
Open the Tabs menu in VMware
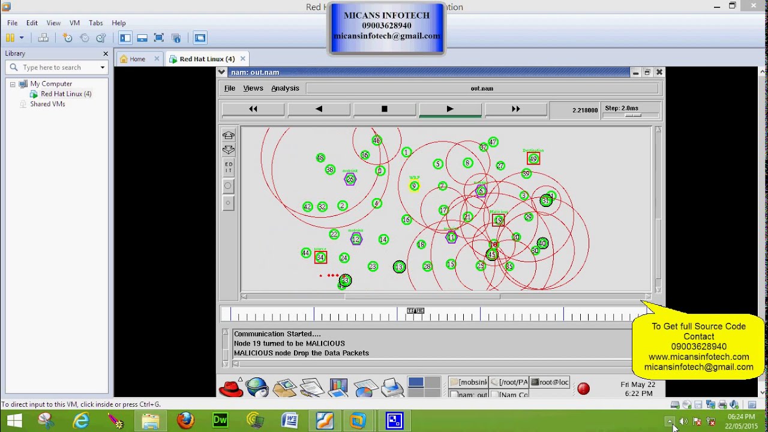click(96, 23)
